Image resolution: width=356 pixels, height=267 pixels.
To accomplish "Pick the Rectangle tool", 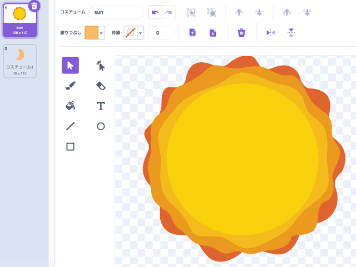I will click(70, 147).
